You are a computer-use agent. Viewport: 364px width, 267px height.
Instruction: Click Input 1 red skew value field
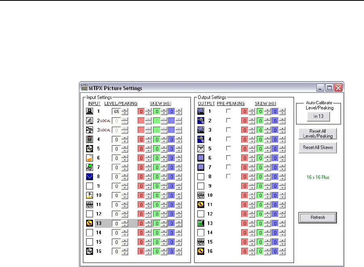[141, 111]
